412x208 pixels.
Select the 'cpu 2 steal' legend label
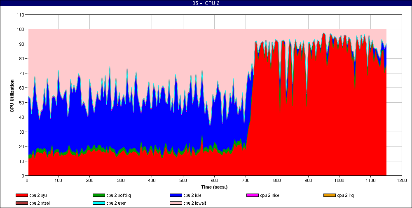(40, 203)
